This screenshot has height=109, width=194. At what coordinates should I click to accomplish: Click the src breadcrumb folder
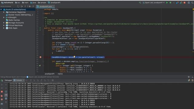[x=18, y=3]
